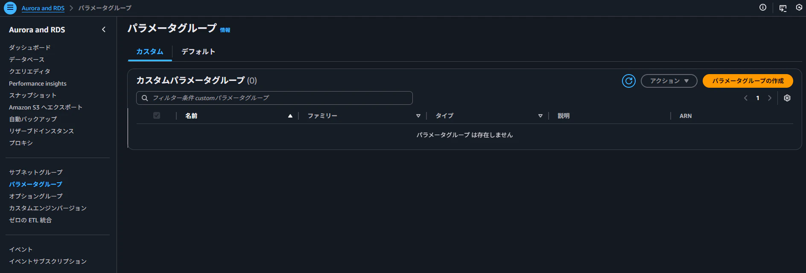The height and width of the screenshot is (273, 806).
Task: Open the info circle icon in header
Action: [x=763, y=7]
